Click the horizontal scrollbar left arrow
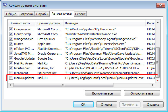 coord(10,85)
